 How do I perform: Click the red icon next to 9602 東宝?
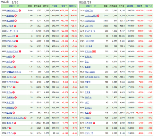90,113
